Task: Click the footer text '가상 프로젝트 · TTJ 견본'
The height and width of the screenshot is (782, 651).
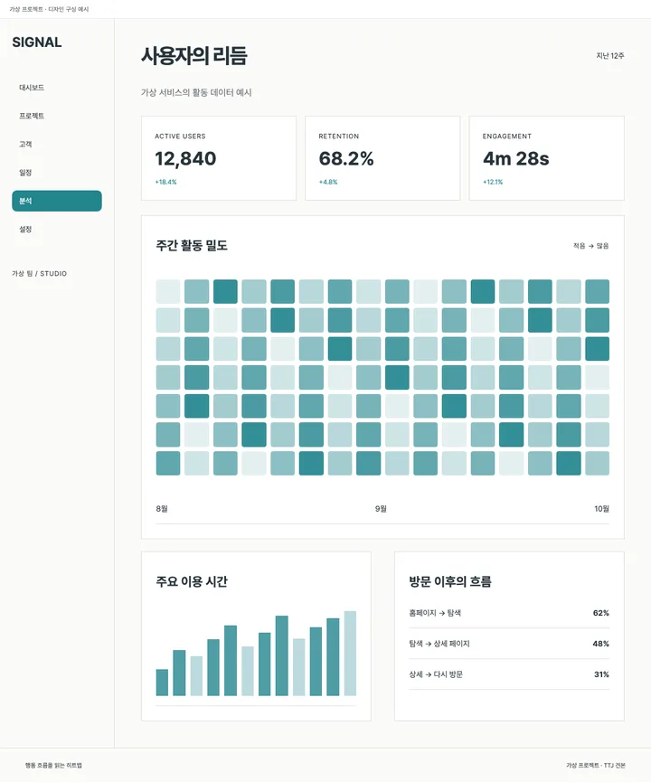Action: coord(596,766)
